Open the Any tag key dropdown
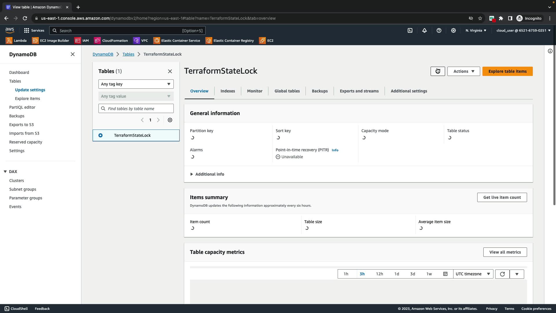This screenshot has height=313, width=556. [136, 84]
